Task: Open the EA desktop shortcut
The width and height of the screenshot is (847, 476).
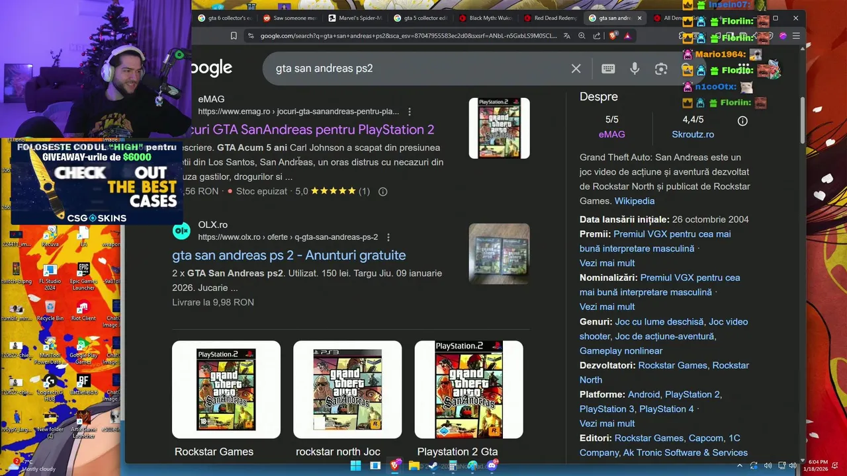Action: pyautogui.click(x=83, y=237)
